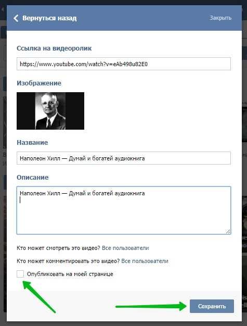Select the Napoleon Hill video thumbnail
Viewport: 247px width, 326px height.
coord(50,111)
